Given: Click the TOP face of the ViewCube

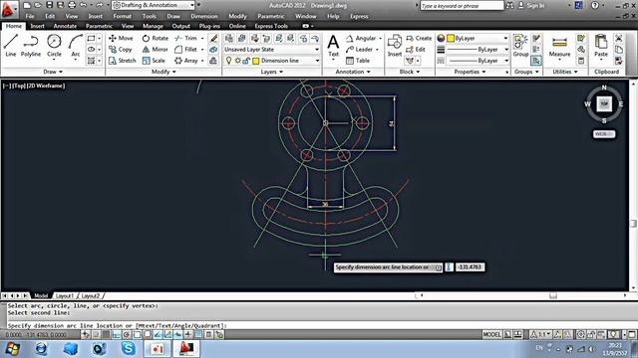Looking at the screenshot, I should pos(604,103).
